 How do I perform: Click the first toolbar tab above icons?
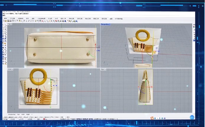point(5,19)
